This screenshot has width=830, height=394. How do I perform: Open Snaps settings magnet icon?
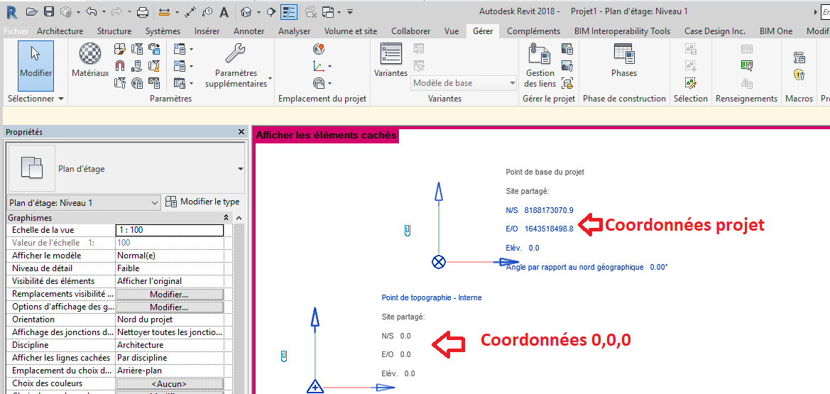coord(120,66)
